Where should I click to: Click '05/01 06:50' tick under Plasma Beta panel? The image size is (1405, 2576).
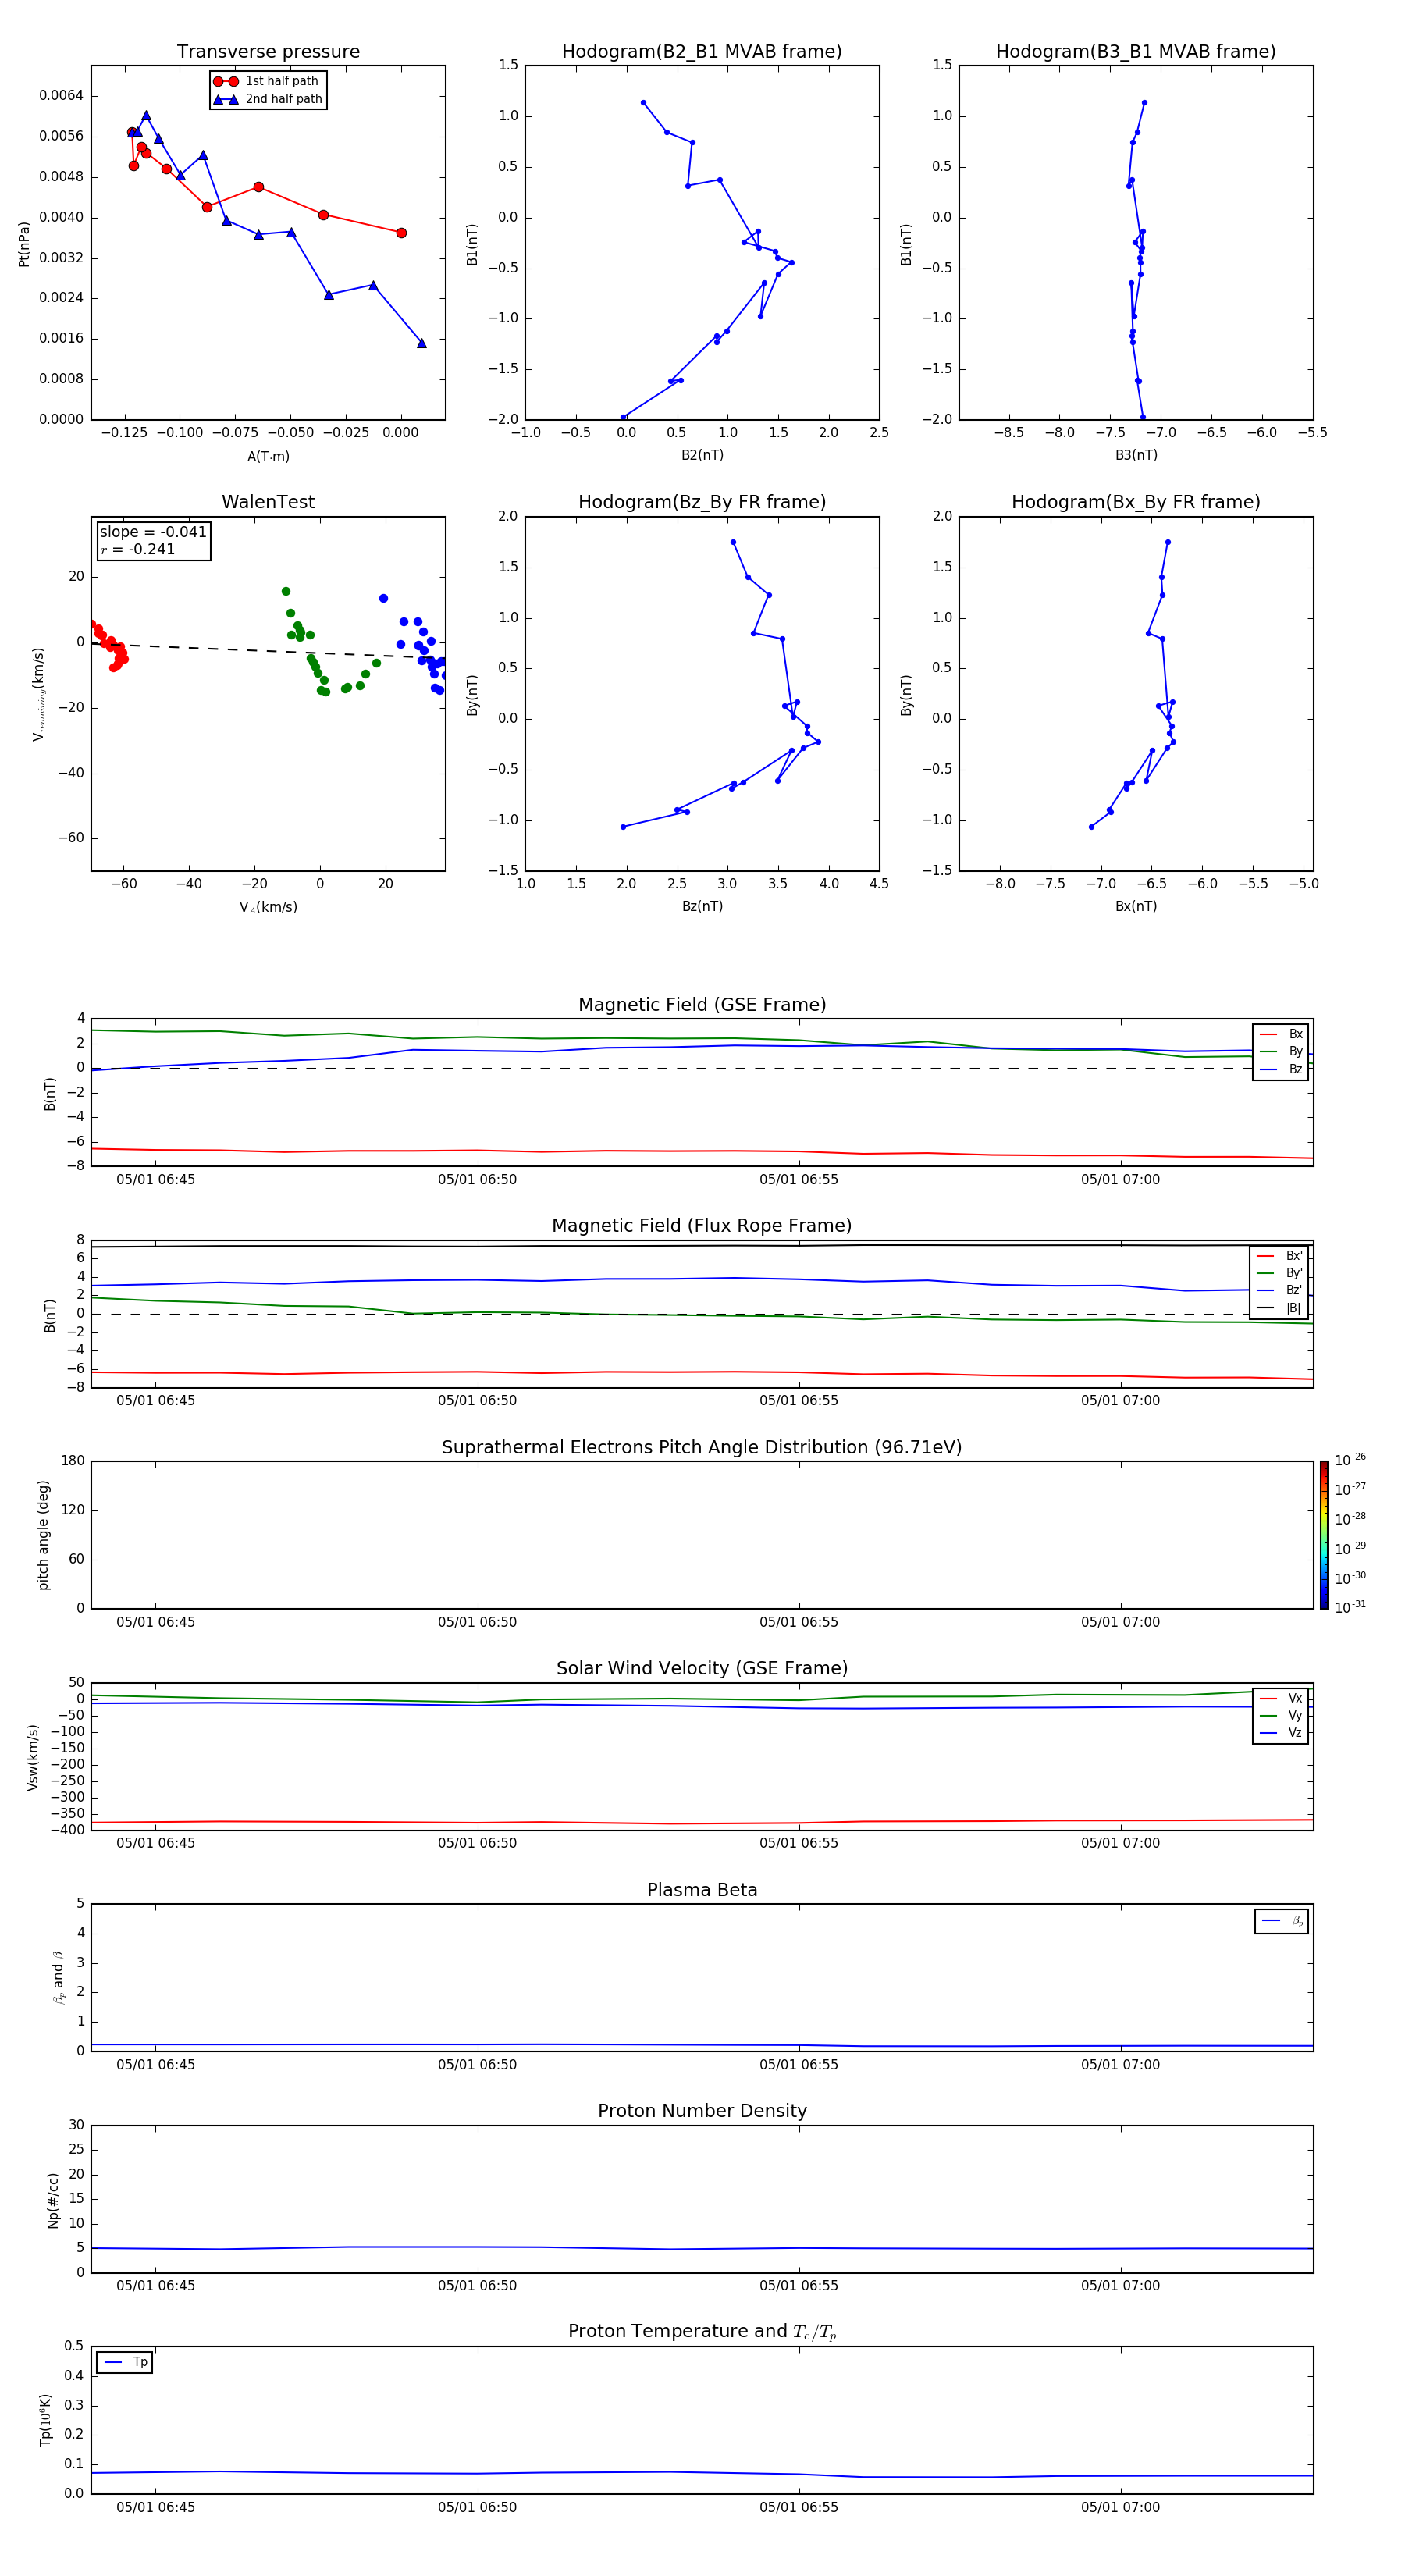click(x=477, y=2064)
